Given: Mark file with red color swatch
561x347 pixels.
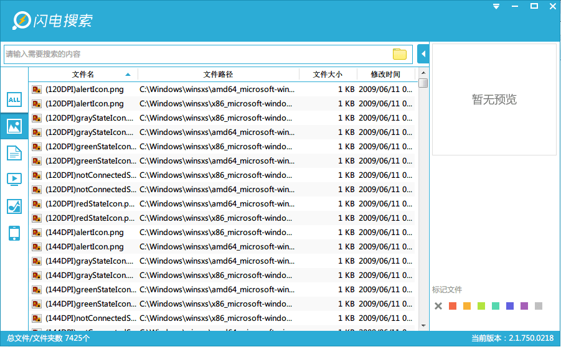Looking at the screenshot, I should click(453, 306).
